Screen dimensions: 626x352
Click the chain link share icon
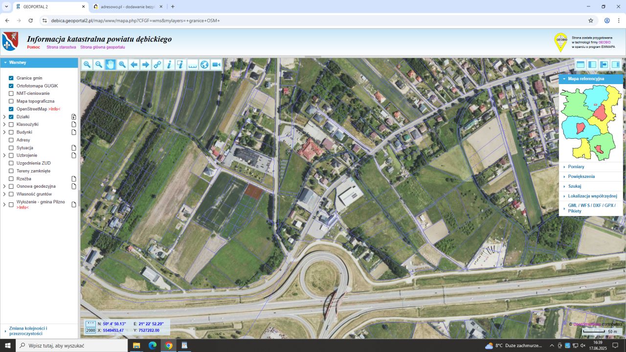coord(157,65)
